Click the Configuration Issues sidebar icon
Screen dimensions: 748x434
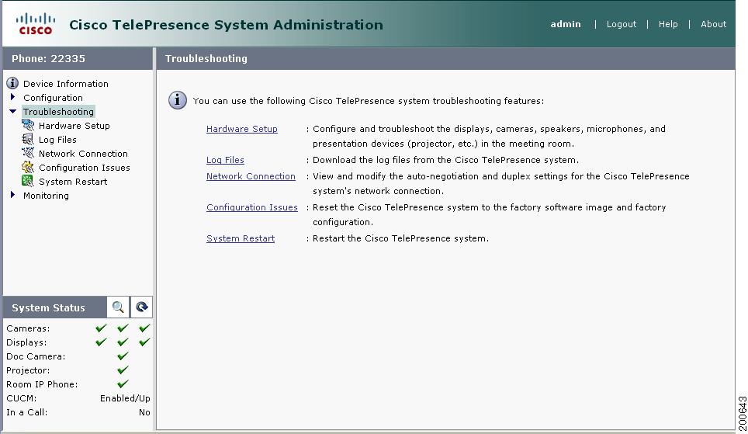click(x=28, y=167)
